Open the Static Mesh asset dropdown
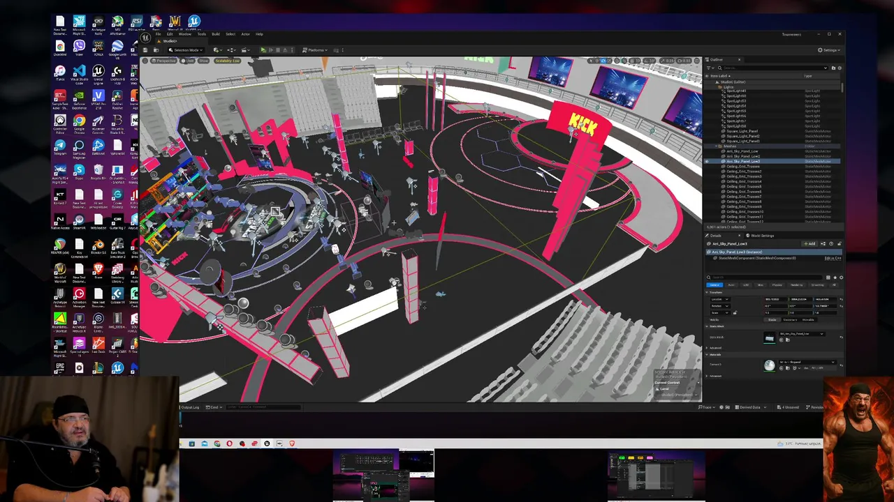This screenshot has width=894, height=502. 802,334
